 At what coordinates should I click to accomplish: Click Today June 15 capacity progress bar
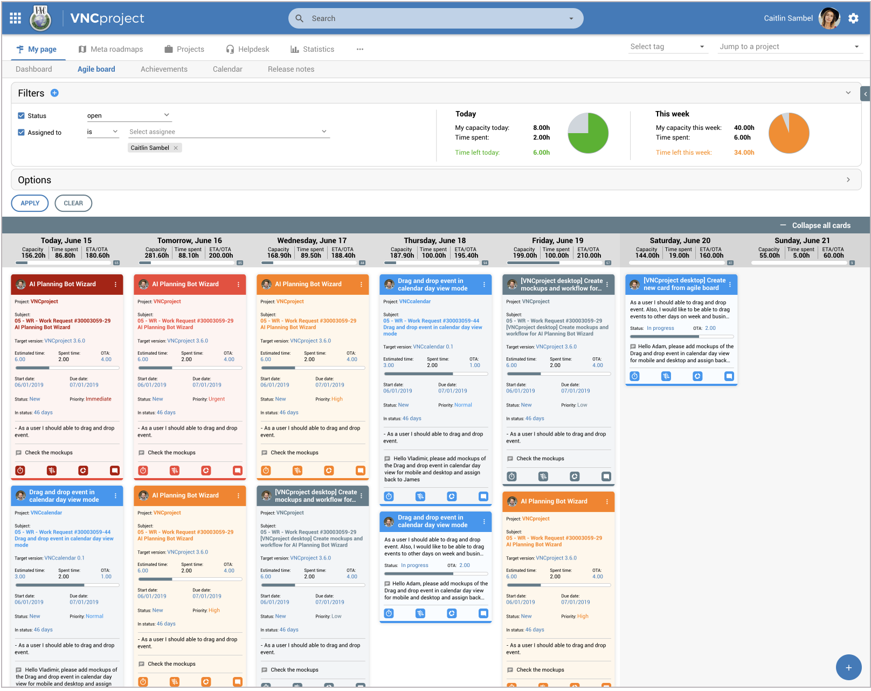(63, 263)
